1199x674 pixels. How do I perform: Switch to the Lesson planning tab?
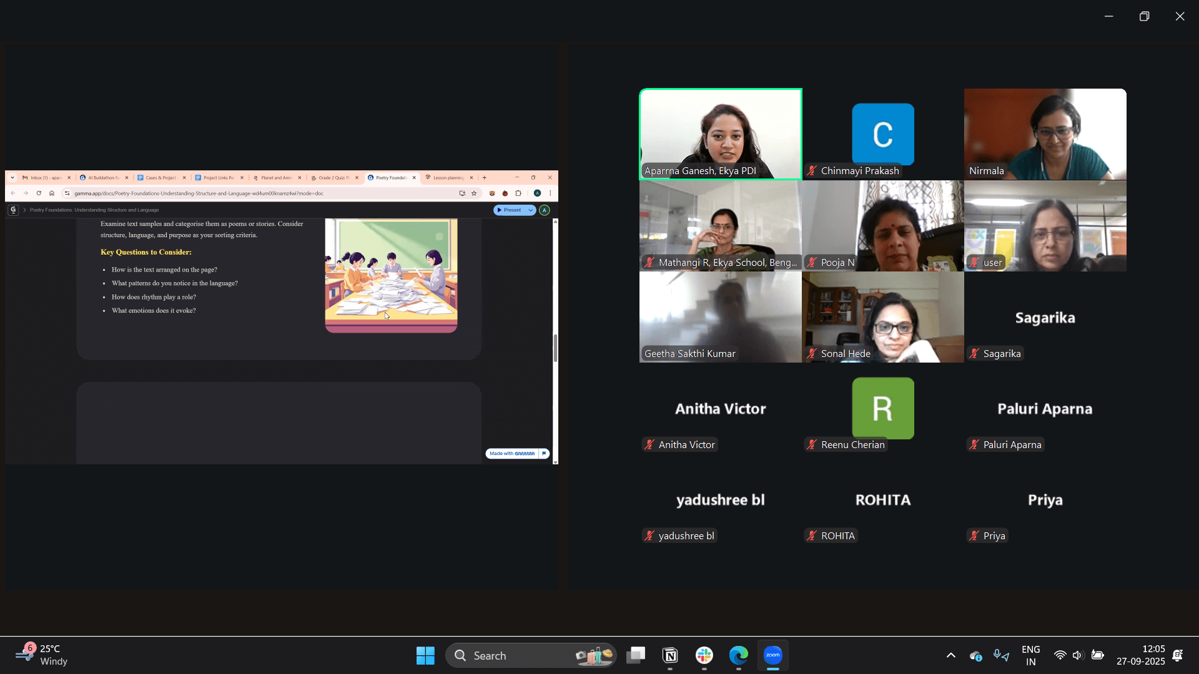pyautogui.click(x=447, y=178)
